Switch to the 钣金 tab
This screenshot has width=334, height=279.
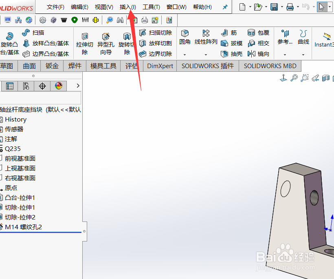pyautogui.click(x=52, y=66)
